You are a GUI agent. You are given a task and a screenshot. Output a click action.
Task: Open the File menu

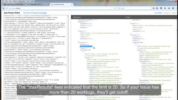click(3, 1)
